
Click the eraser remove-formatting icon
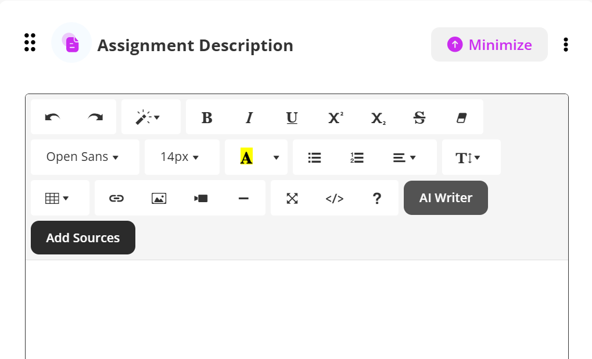(462, 117)
